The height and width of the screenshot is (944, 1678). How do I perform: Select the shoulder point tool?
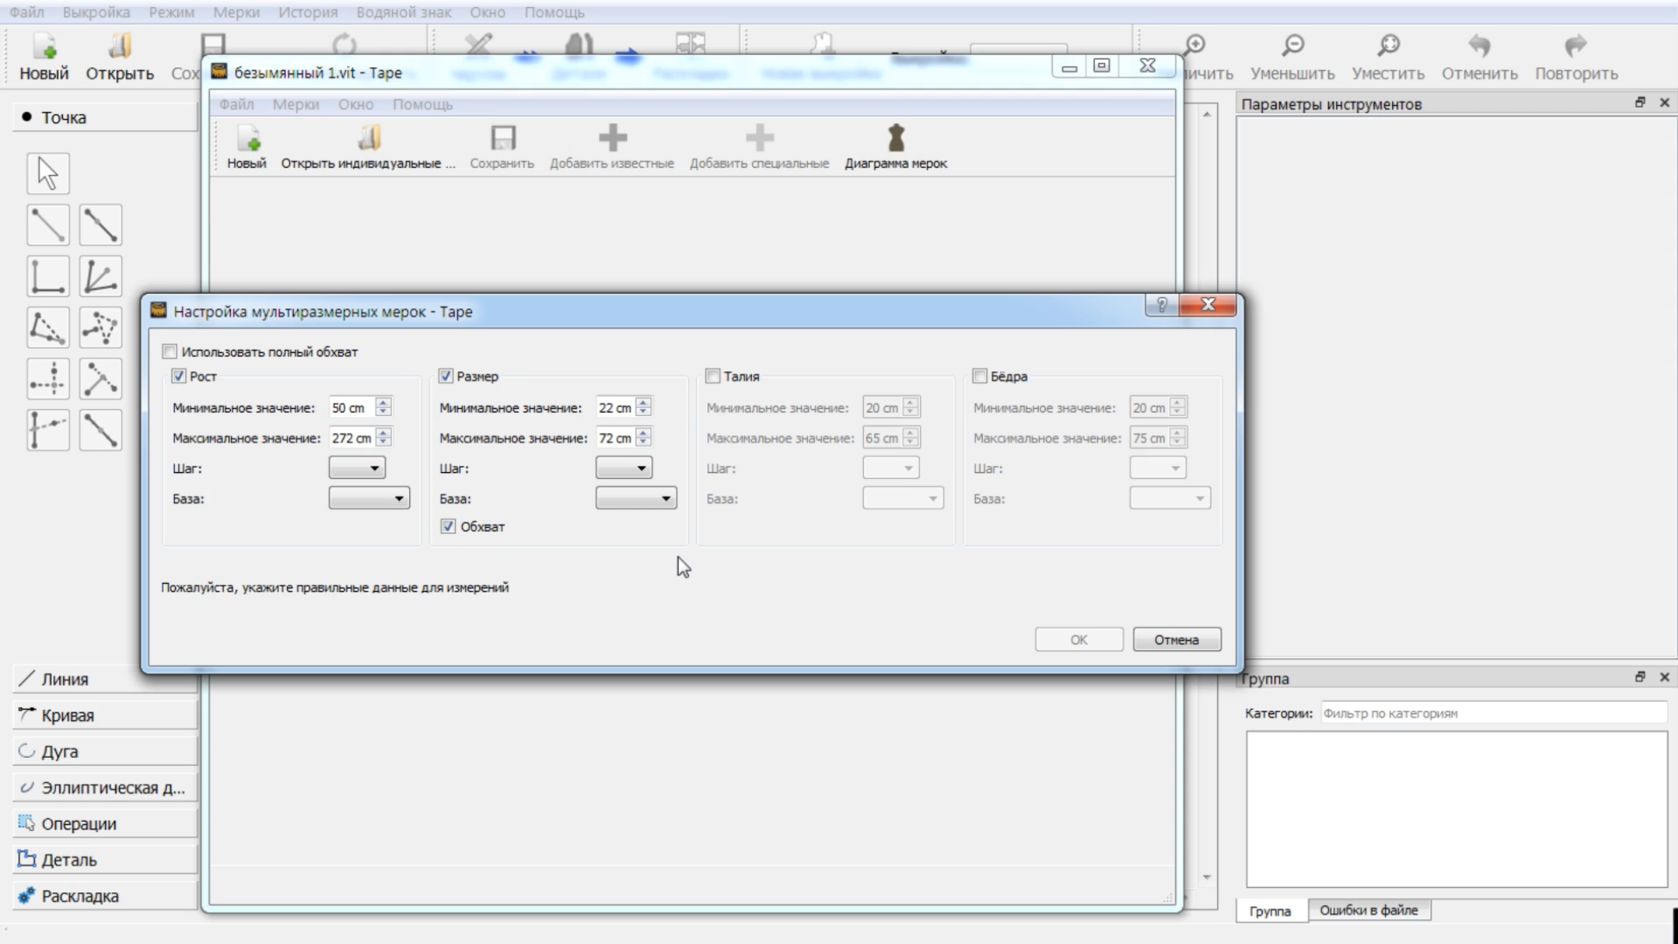[x=48, y=327]
